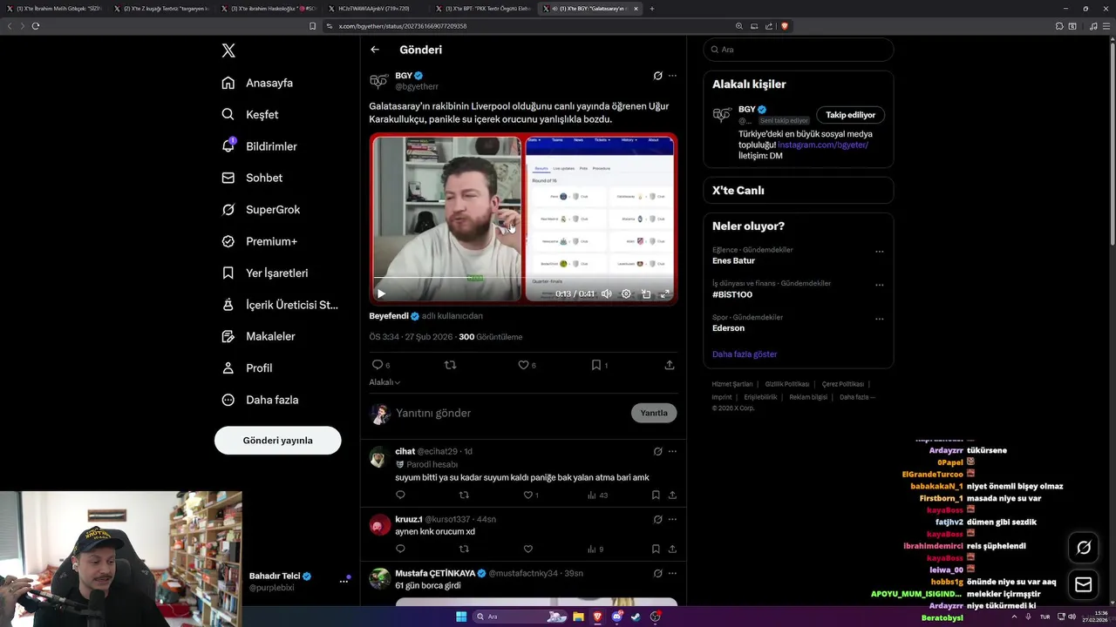1116x627 pixels.
Task: Share the main BGY post
Action: [670, 365]
